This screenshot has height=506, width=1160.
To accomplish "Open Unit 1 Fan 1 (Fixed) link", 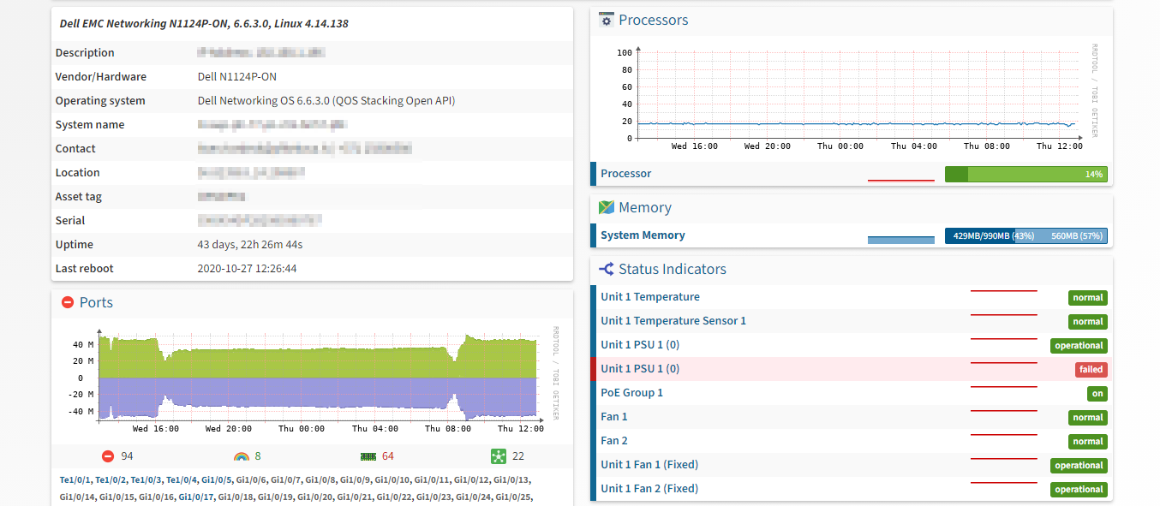I will (x=649, y=464).
